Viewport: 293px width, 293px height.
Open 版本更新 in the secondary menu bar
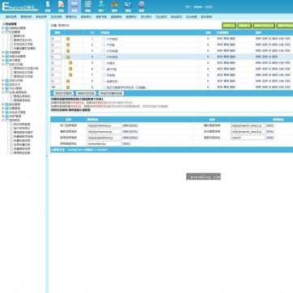206,17
